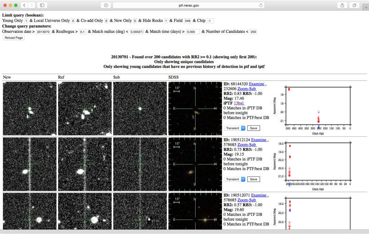
Task: Open Examine link for ID 190512124
Action: [259, 140]
